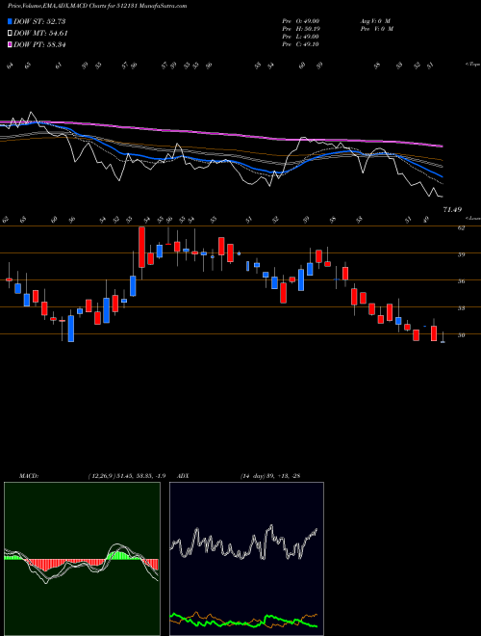Click the 36 price axis label
The height and width of the screenshot is (636, 481).
tap(461, 281)
